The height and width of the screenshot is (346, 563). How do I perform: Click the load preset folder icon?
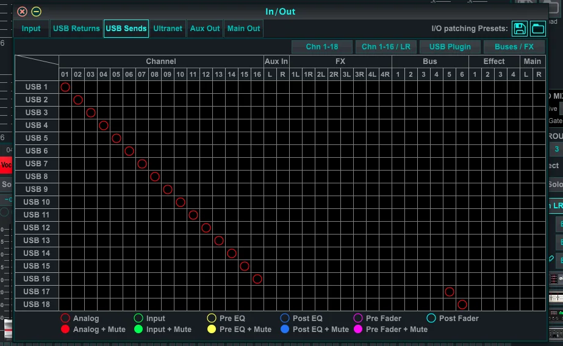click(537, 28)
